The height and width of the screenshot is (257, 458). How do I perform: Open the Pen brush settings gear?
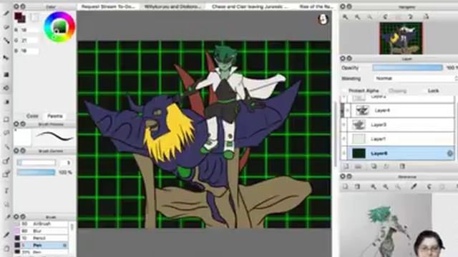pyautogui.click(x=65, y=246)
